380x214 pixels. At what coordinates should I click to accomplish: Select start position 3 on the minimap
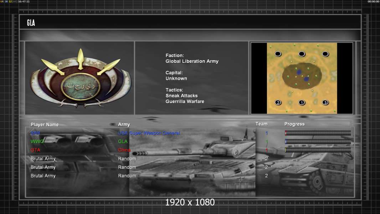click(x=325, y=103)
